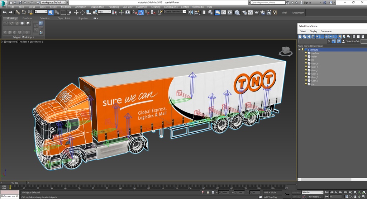367x199 pixels.
Task: Open the Material Editor checkered icon
Action: pos(275,12)
